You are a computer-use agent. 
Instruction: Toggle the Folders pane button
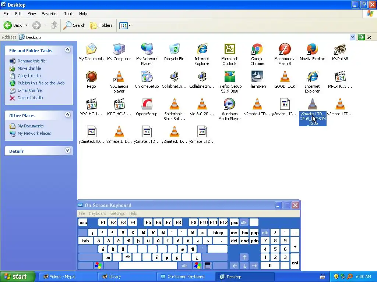pos(101,25)
